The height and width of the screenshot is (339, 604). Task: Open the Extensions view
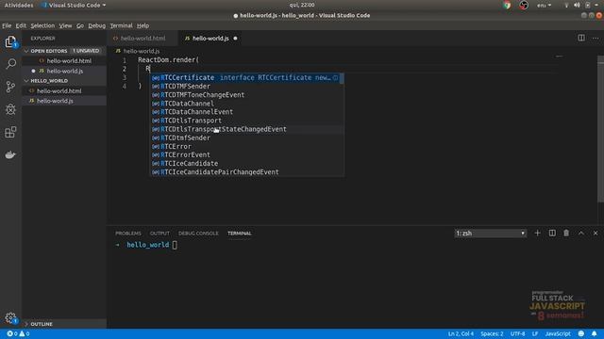[10, 132]
